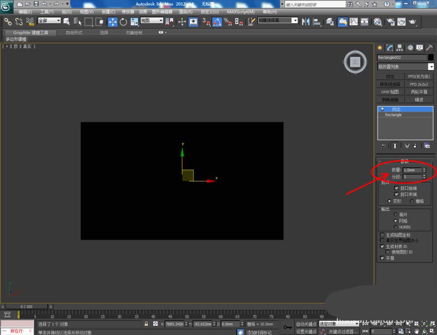The image size is (437, 335).
Task: Open application menu logo button
Action: click(x=6, y=7)
